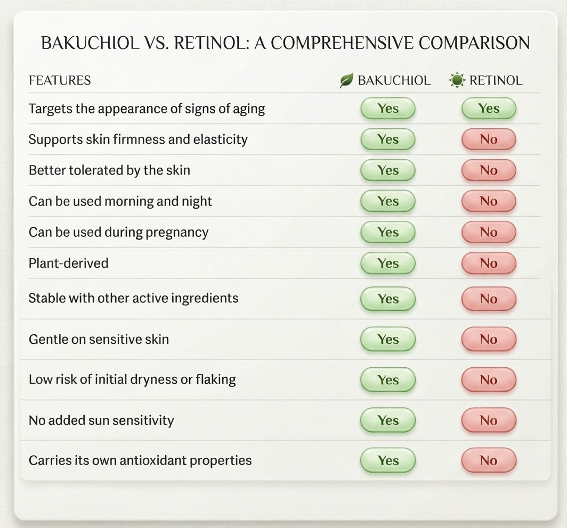Click Bakuchiol's Yes pill for low dryness risk
Image resolution: width=567 pixels, height=528 pixels.
(388, 379)
